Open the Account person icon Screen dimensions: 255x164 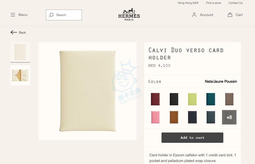tap(194, 15)
